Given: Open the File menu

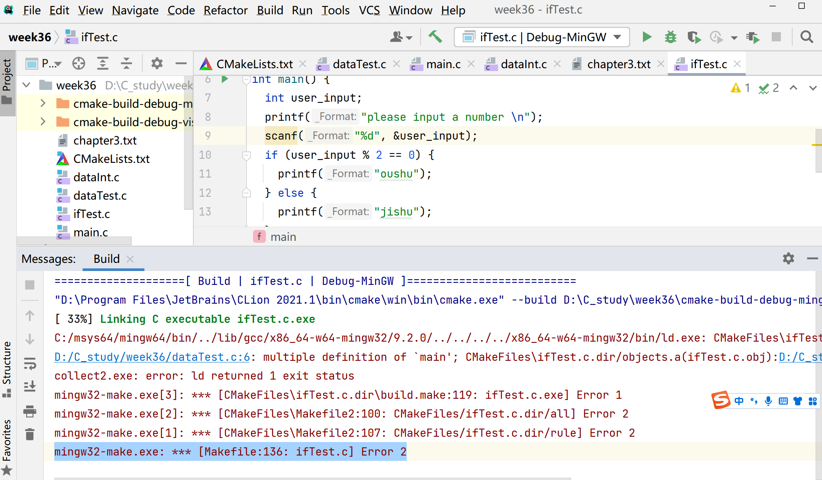Looking at the screenshot, I should [x=31, y=10].
